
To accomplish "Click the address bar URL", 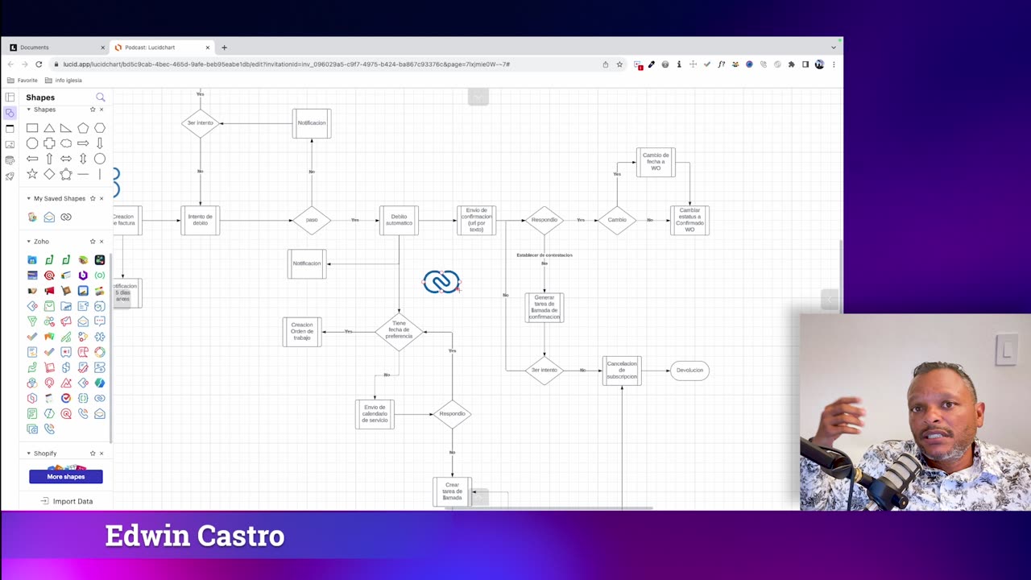I will [286, 64].
